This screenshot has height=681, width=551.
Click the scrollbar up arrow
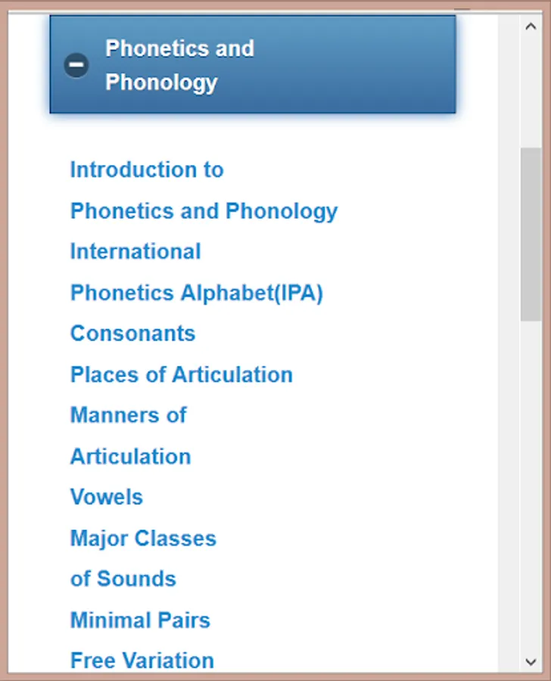(531, 26)
